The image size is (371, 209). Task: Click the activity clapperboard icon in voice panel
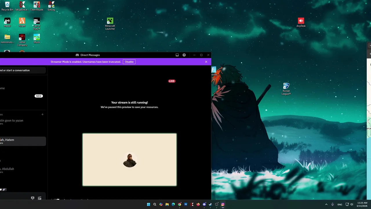coord(39,198)
